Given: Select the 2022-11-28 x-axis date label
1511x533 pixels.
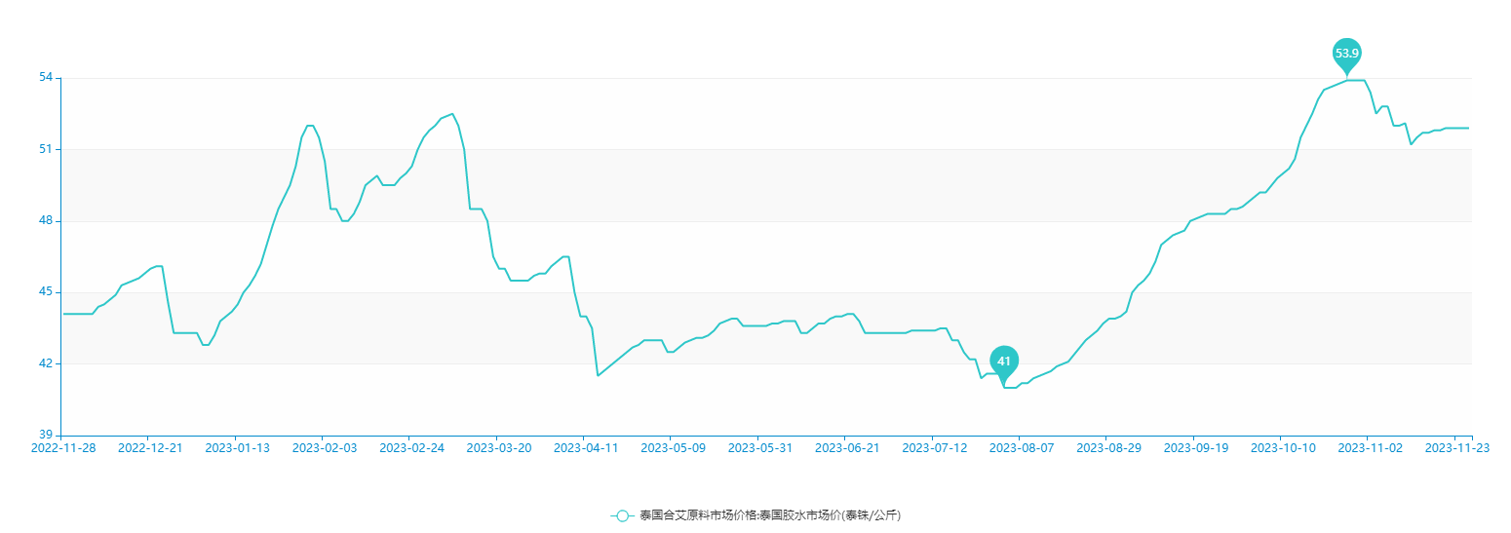Looking at the screenshot, I should 63,448.
